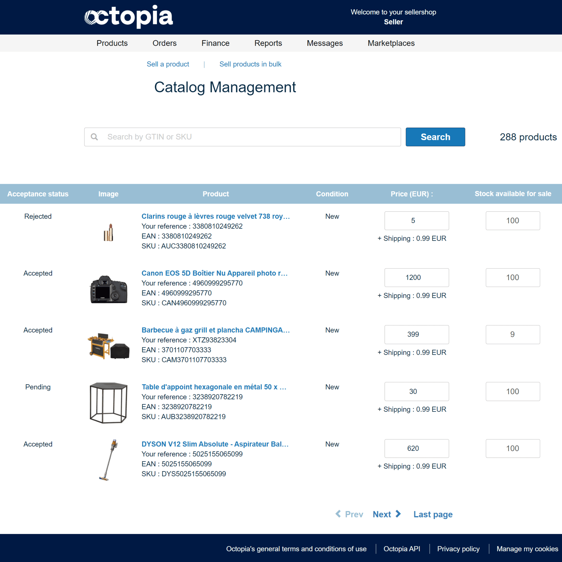Image resolution: width=562 pixels, height=562 pixels.
Task: Open Octopia's general terms and conditions
Action: tap(296, 549)
